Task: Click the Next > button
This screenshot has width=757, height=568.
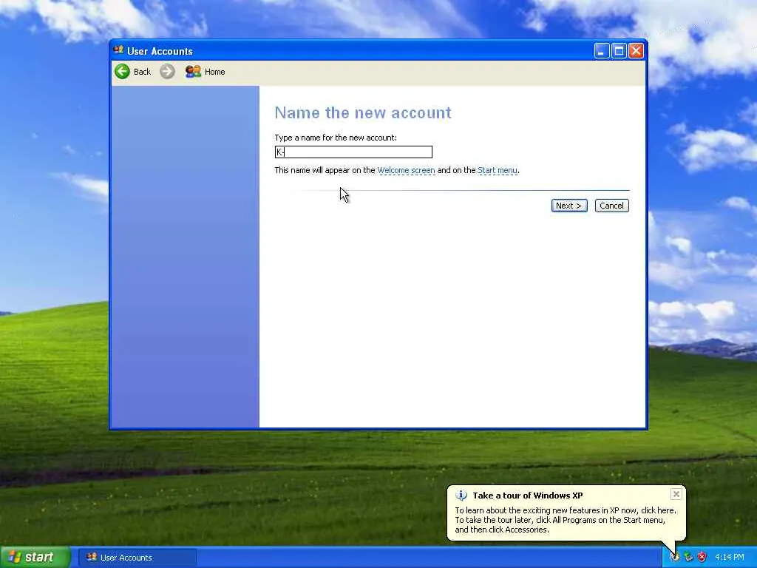Action: point(569,206)
